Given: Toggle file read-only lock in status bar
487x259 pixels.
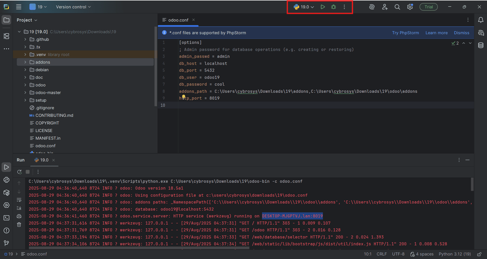Looking at the screenshot, I should [479, 254].
